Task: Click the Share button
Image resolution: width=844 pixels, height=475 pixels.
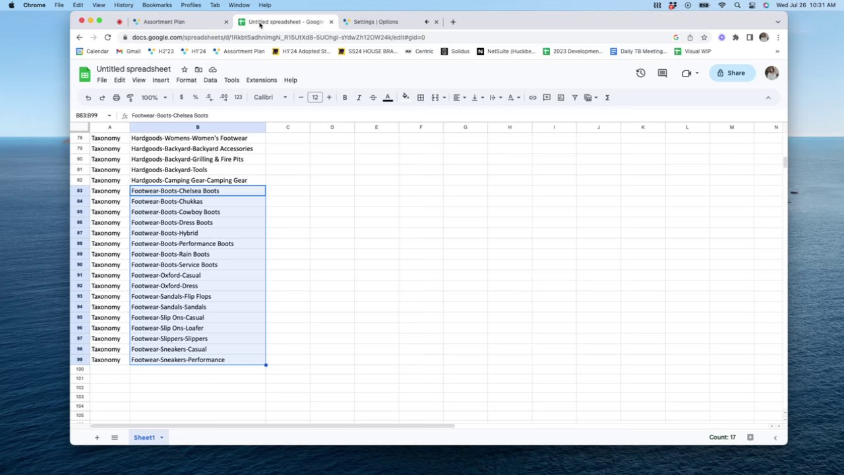Action: click(x=732, y=73)
